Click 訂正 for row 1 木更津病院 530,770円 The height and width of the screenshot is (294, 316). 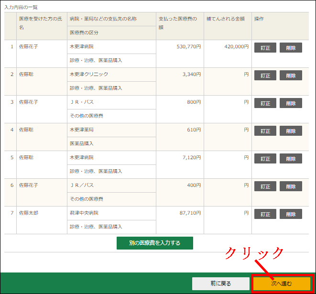tap(265, 47)
